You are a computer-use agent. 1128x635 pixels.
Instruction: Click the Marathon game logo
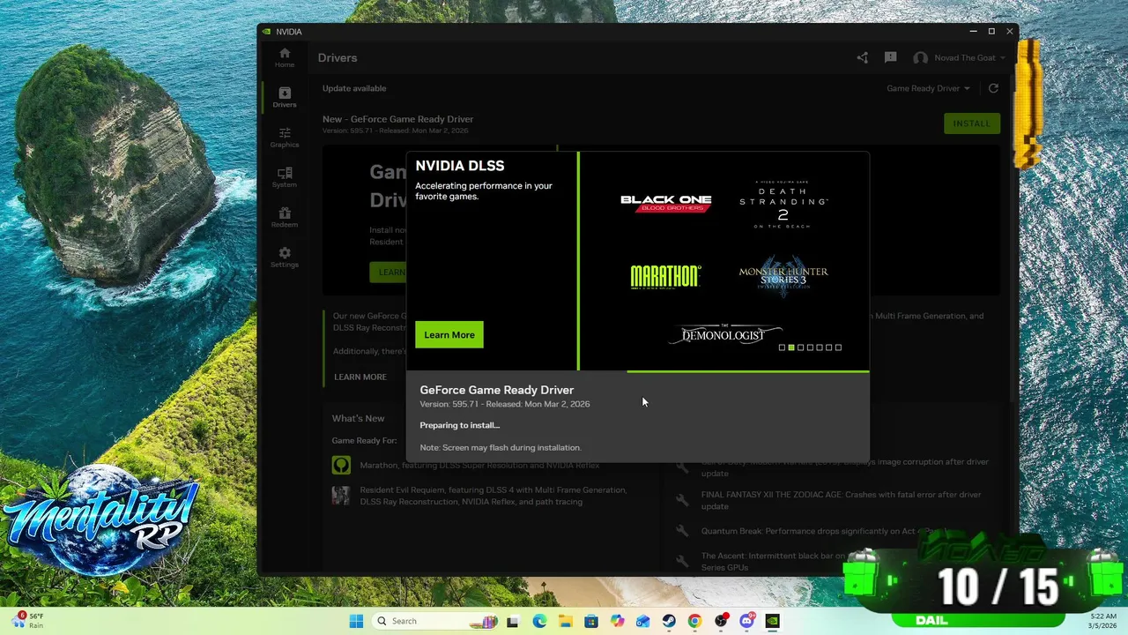click(x=665, y=277)
